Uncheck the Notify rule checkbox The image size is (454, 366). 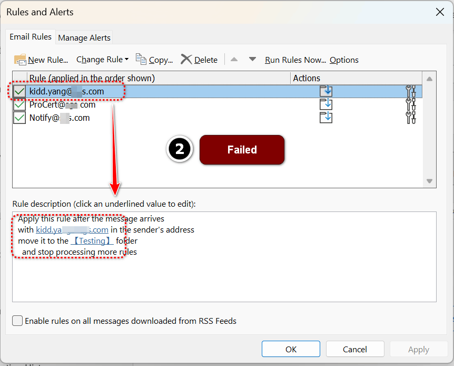pos(19,118)
